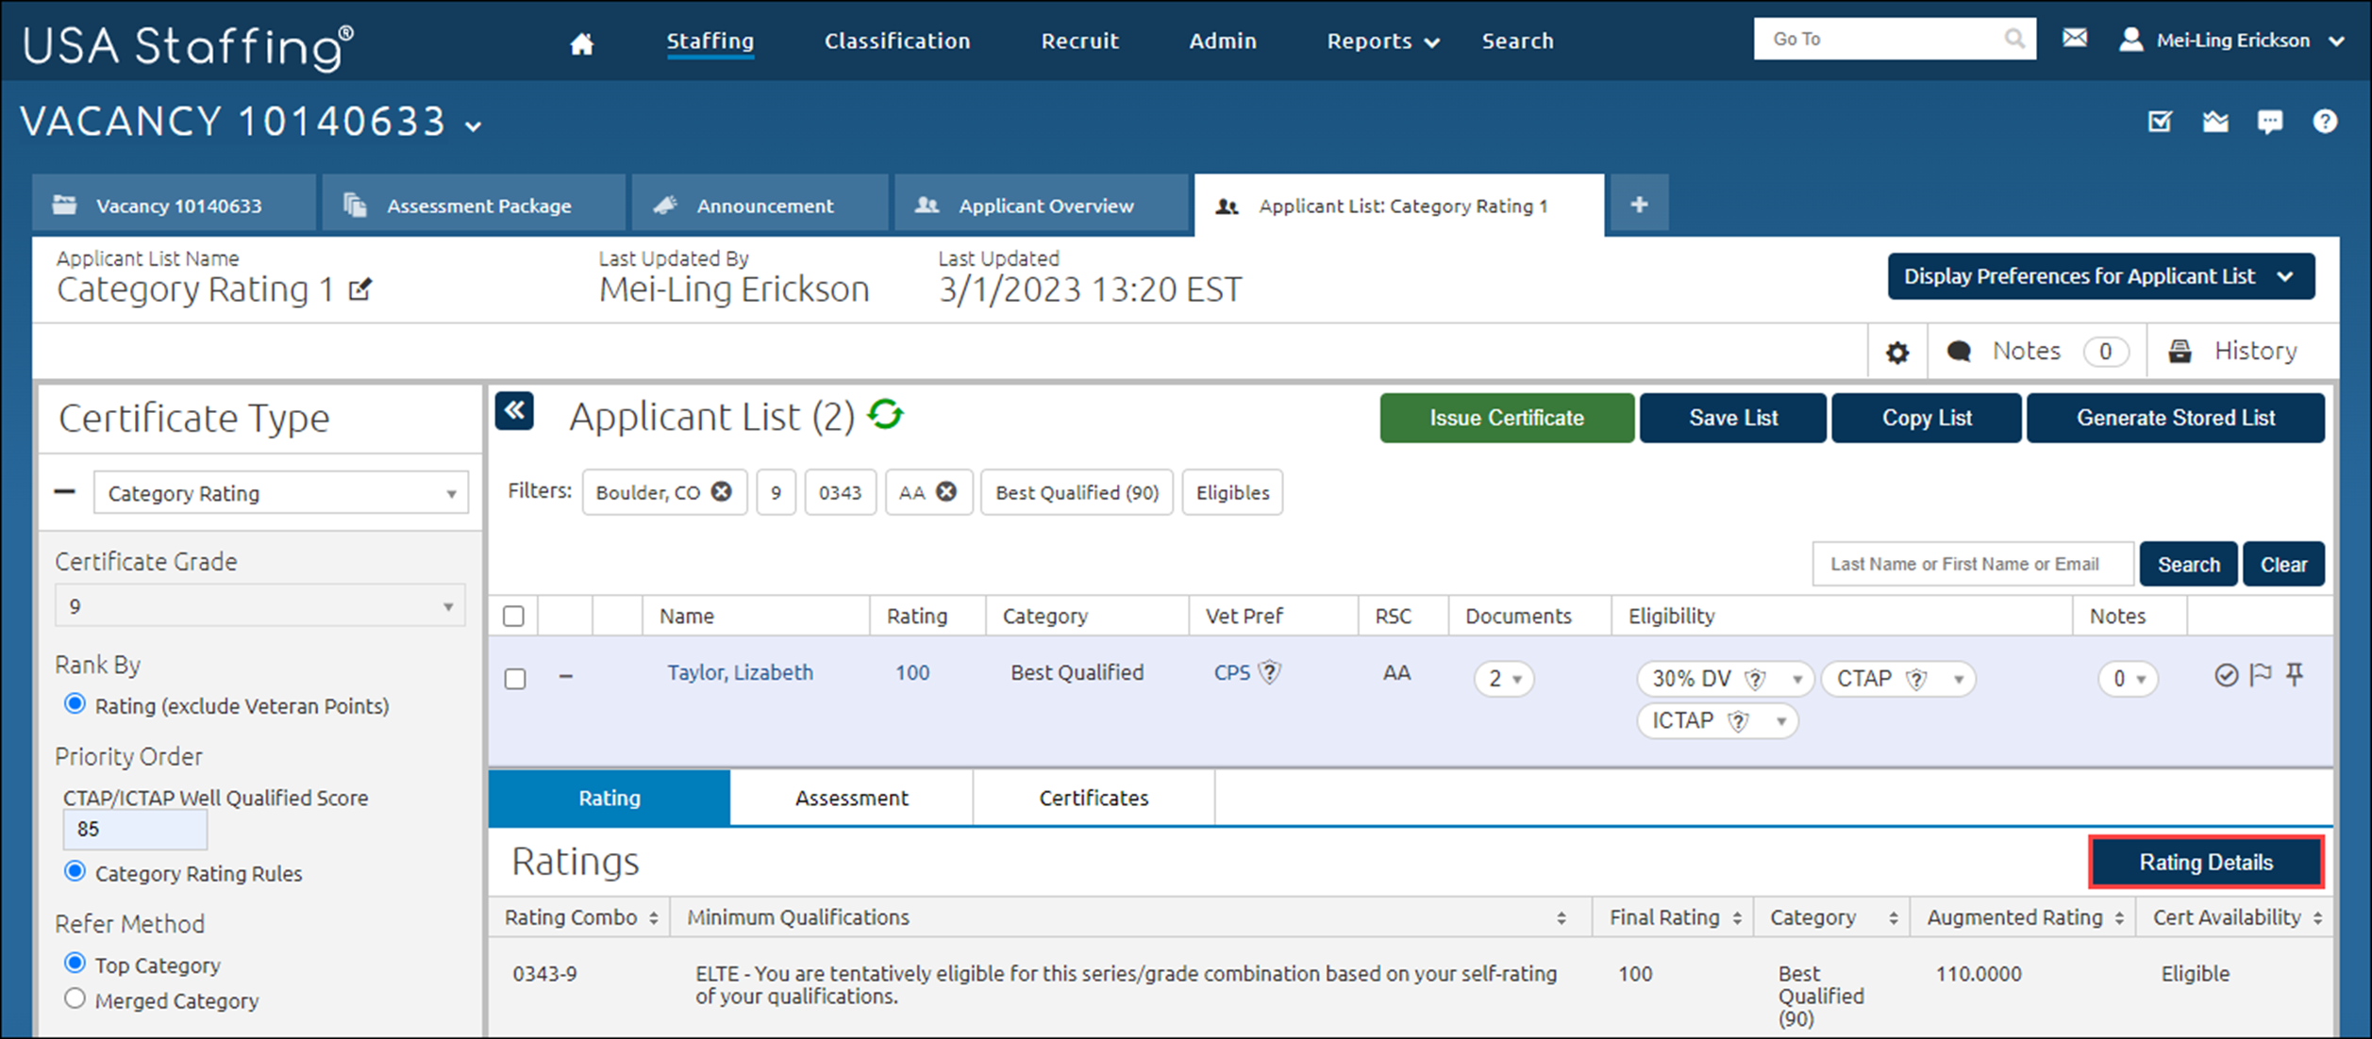Open the Notes panel
Image resolution: width=2372 pixels, height=1039 pixels.
(2038, 351)
